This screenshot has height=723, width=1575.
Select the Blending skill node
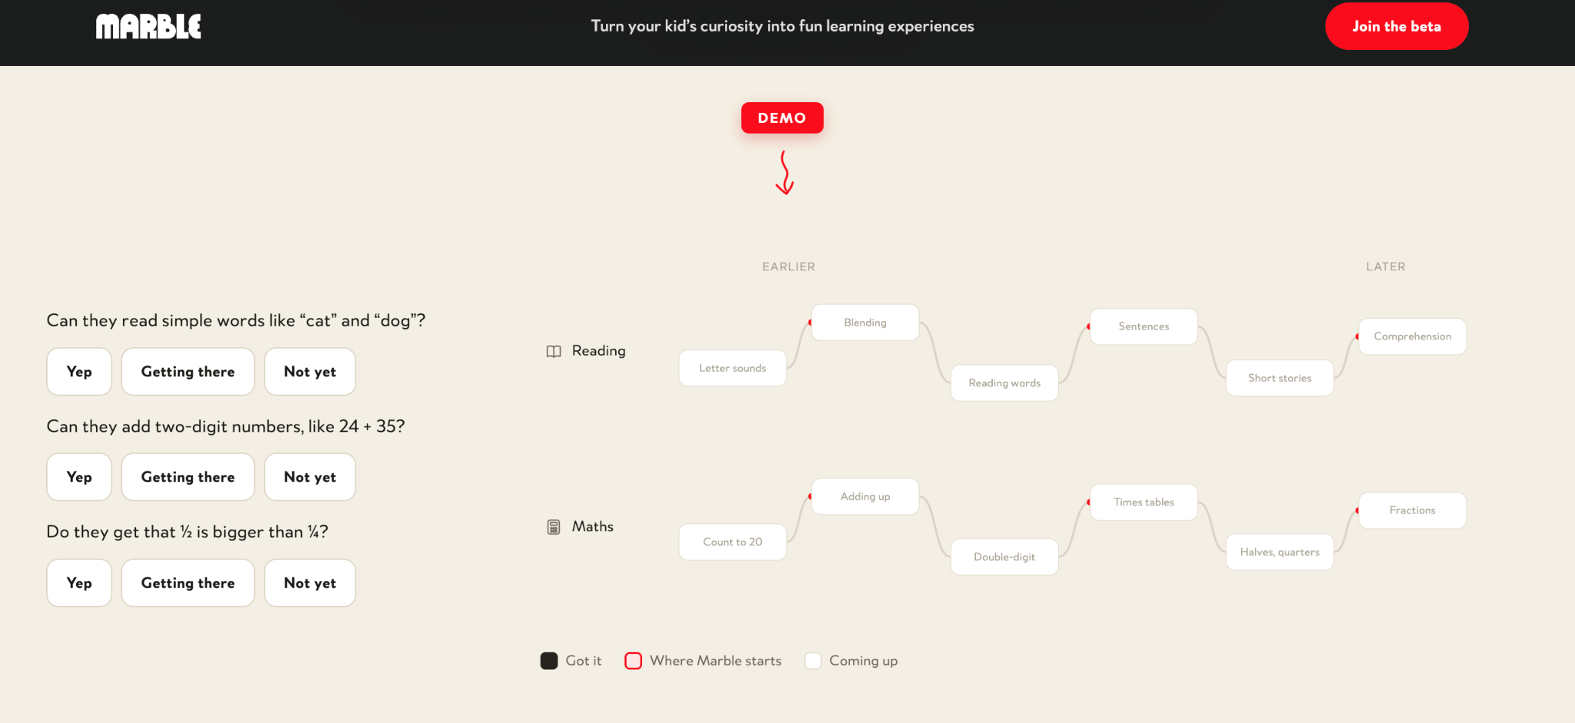(865, 323)
